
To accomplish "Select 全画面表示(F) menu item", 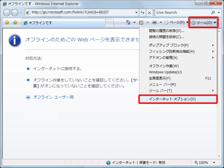I will [x=178, y=78].
